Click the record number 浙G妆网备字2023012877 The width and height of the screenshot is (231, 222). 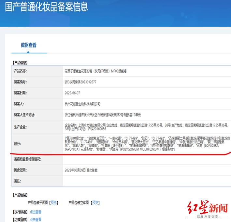pos(80,82)
